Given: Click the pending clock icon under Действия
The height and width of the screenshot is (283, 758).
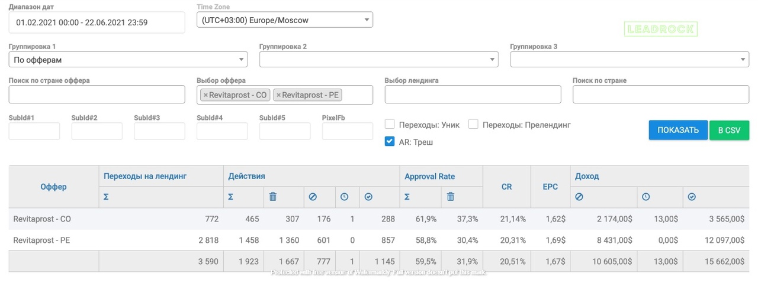Looking at the screenshot, I should (x=344, y=197).
